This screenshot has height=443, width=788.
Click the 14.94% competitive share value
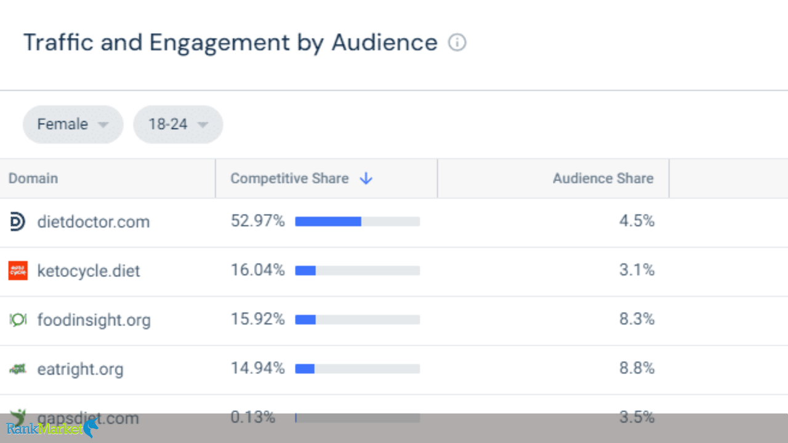(257, 369)
